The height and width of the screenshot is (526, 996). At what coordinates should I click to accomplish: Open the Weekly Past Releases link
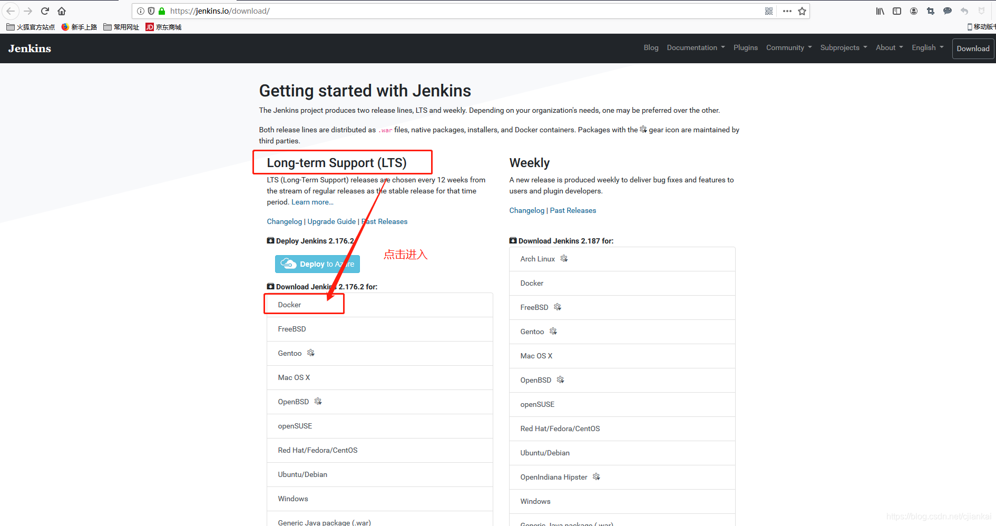pos(573,210)
